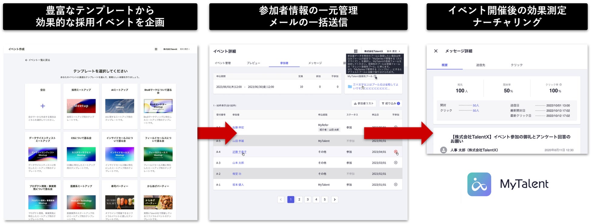Screen dimensions: 591x224
Task: Go to previous page of participants
Action: click(x=281, y=199)
